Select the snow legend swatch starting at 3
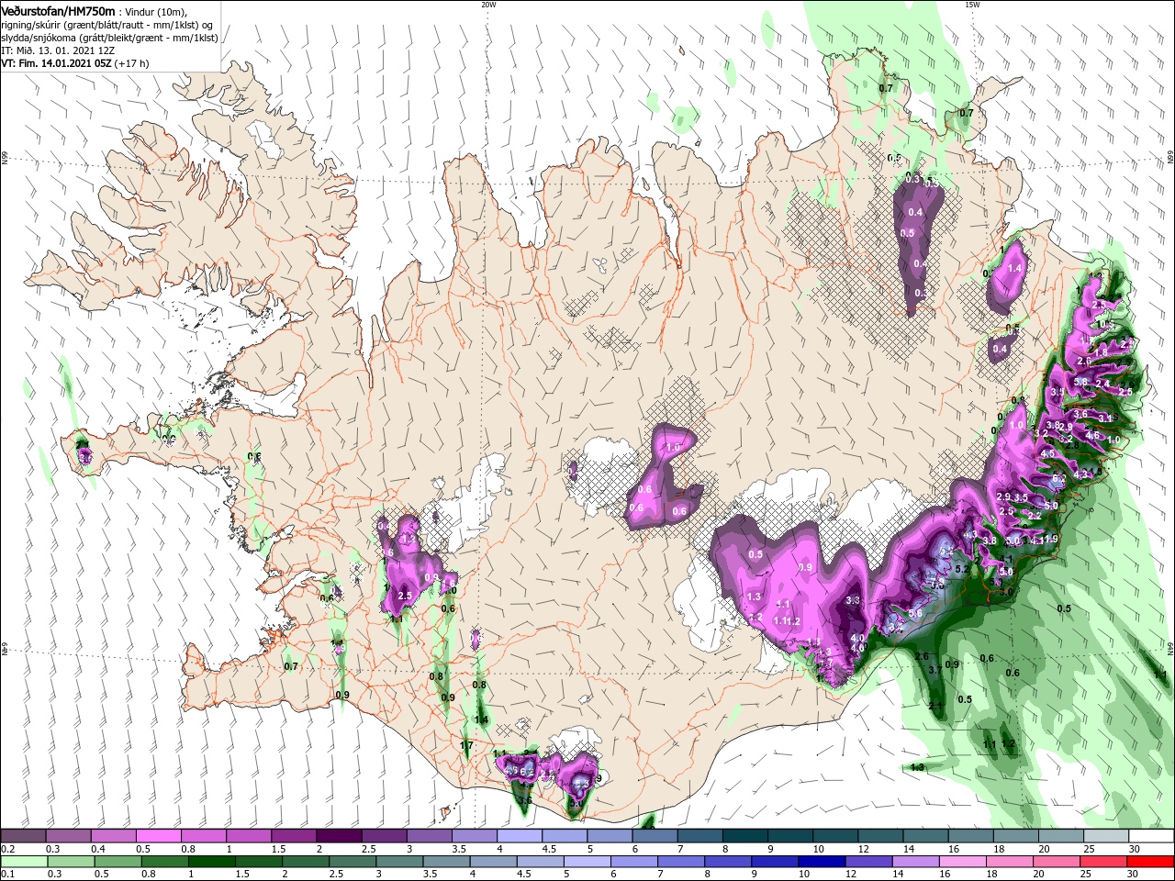This screenshot has width=1175, height=881. coord(428,836)
